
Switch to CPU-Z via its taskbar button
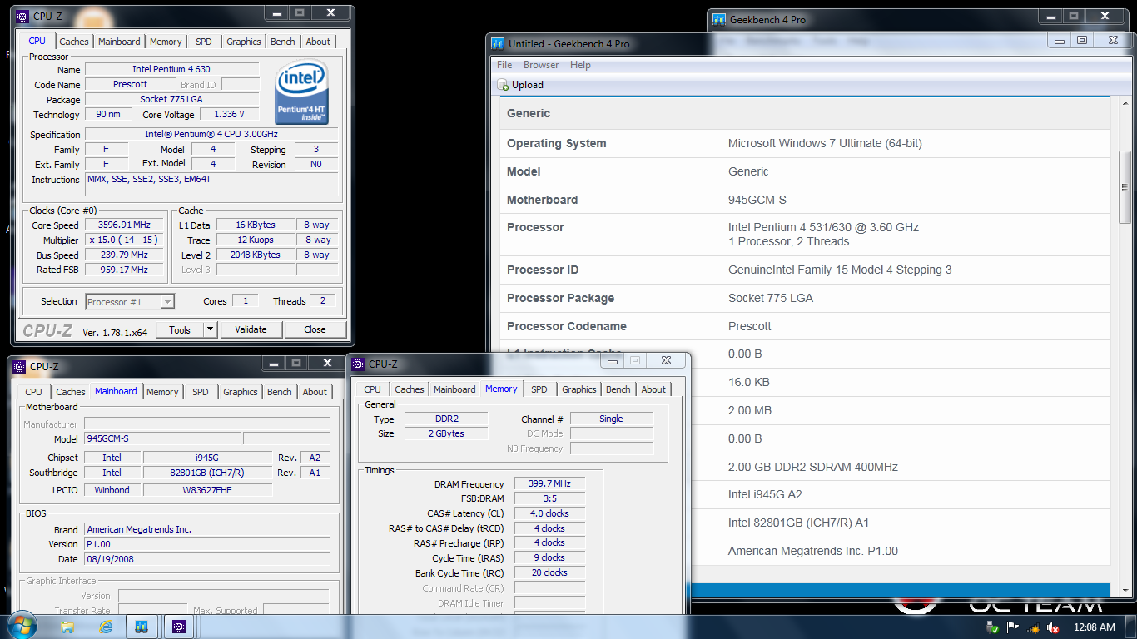point(179,627)
